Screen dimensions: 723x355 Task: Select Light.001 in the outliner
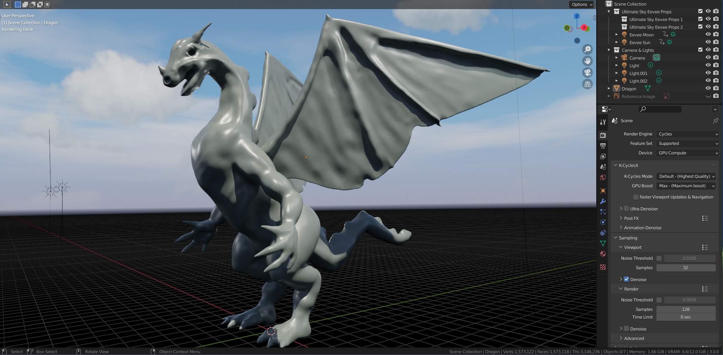pos(638,73)
